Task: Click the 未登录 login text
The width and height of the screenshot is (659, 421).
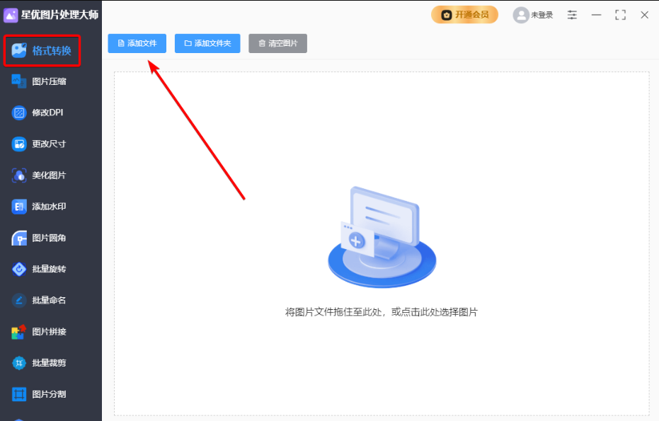Action: click(x=541, y=15)
